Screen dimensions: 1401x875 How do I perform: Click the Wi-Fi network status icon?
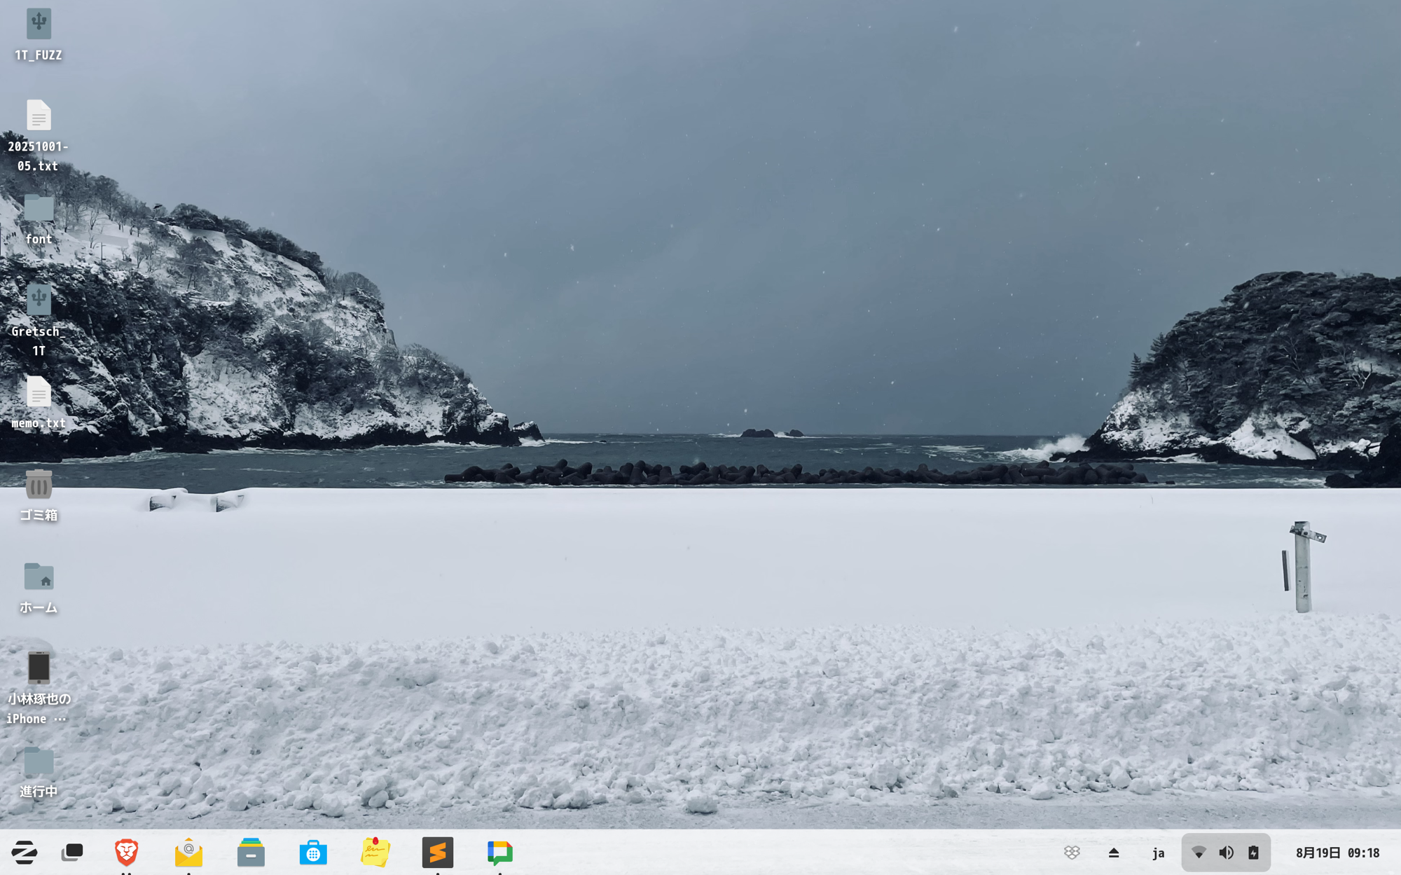click(1199, 853)
